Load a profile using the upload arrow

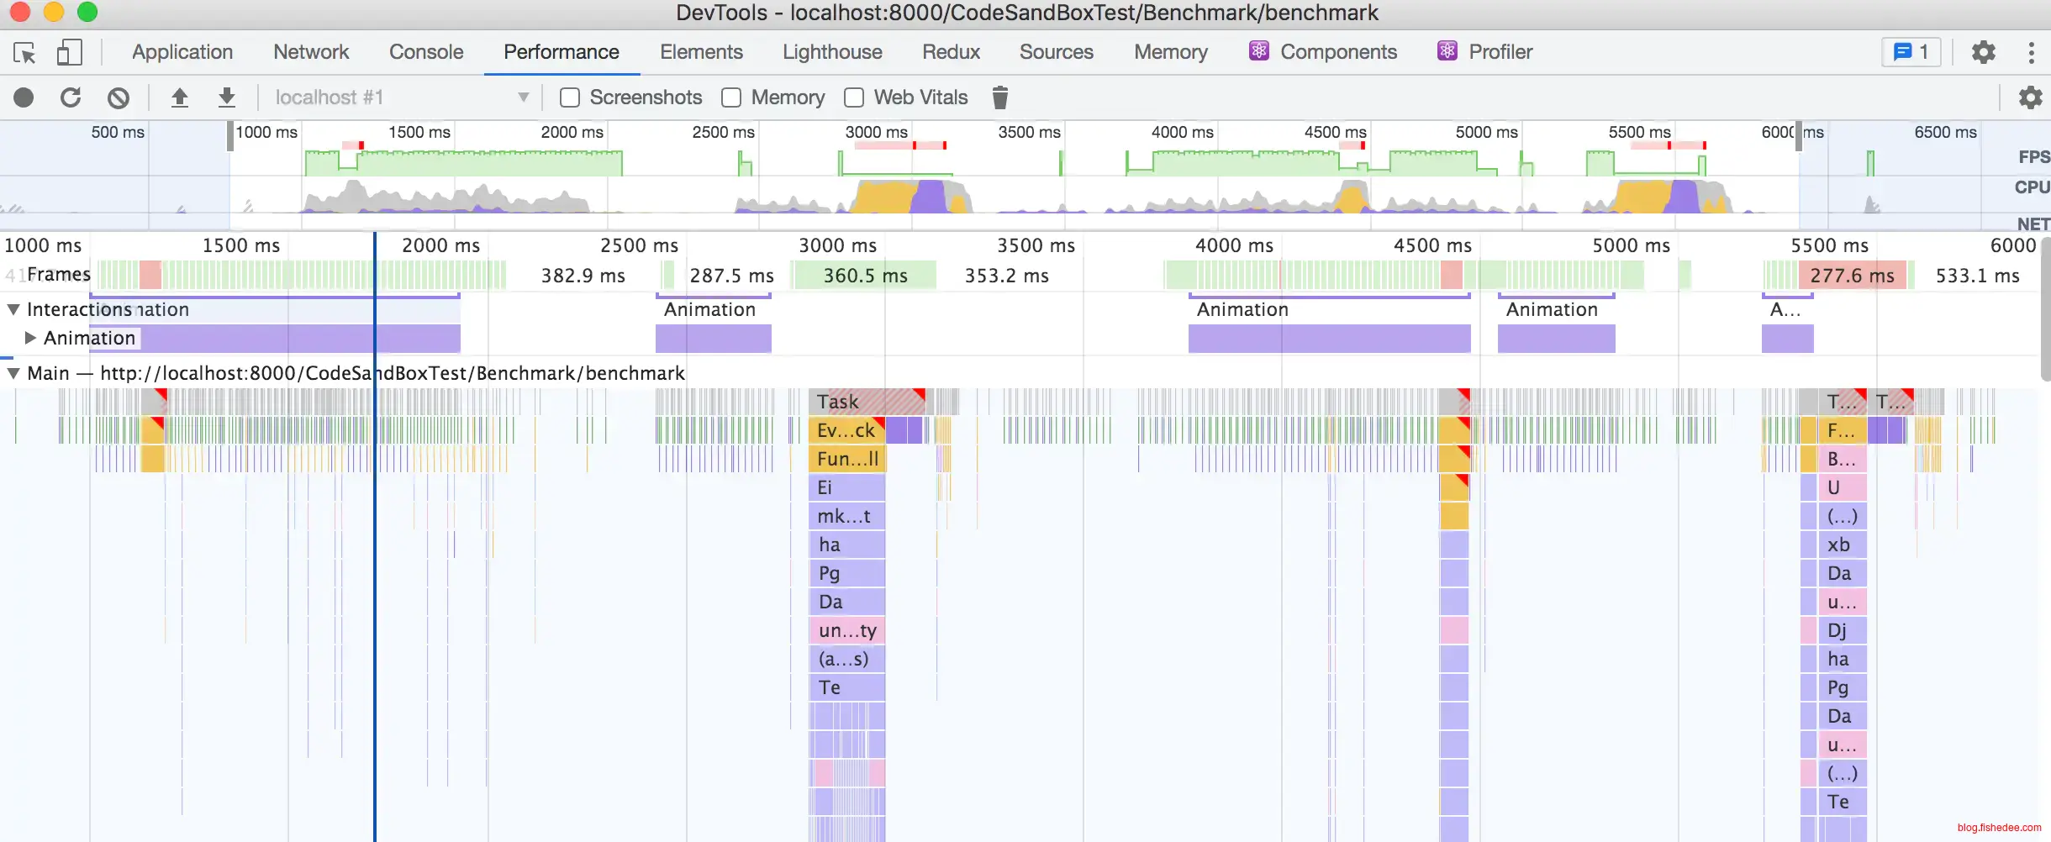coord(179,97)
